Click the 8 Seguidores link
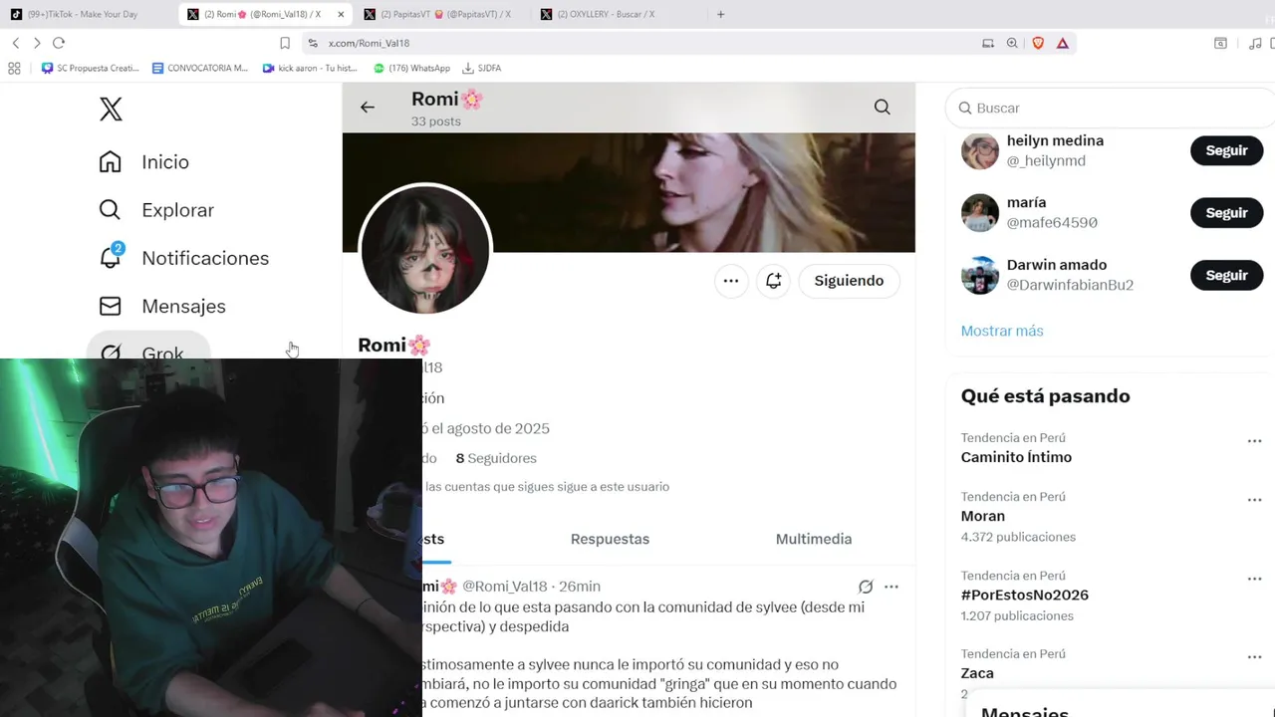 click(496, 458)
